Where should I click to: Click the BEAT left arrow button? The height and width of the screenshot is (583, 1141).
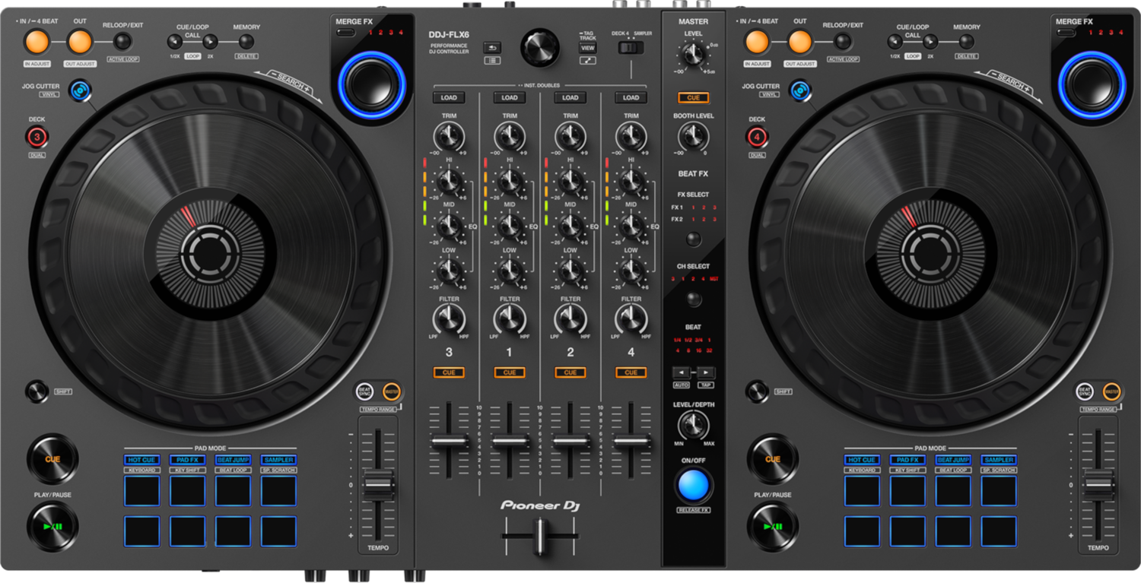pos(682,372)
